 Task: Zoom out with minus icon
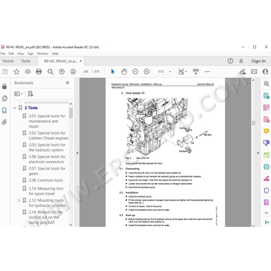point(135,72)
